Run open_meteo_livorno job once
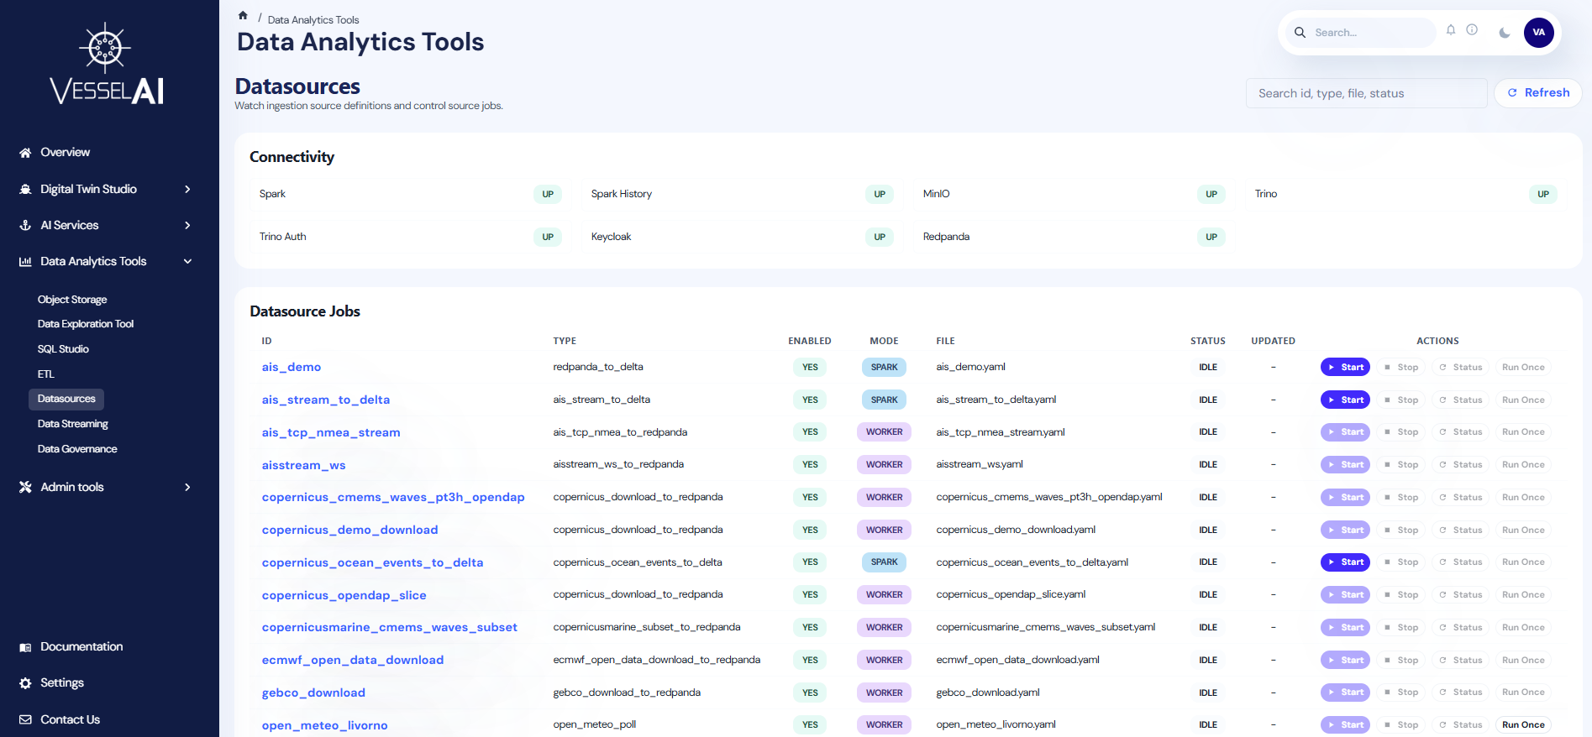Viewport: 1592px width, 737px height. tap(1522, 724)
